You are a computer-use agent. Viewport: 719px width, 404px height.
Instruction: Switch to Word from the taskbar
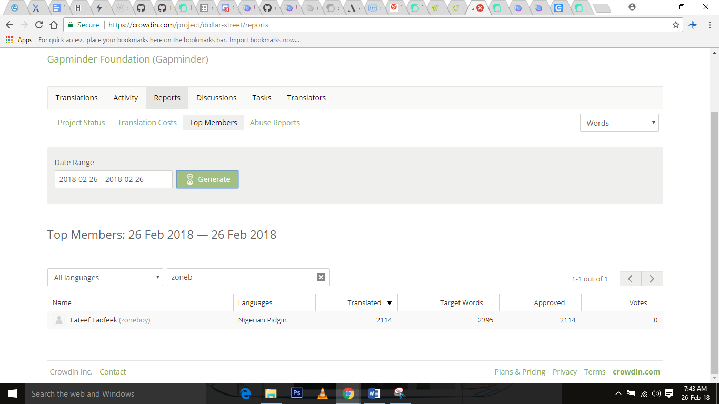[374, 393]
